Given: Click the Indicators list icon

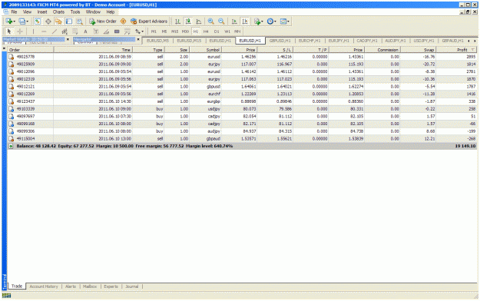Looking at the screenshot, I should click(257, 21).
